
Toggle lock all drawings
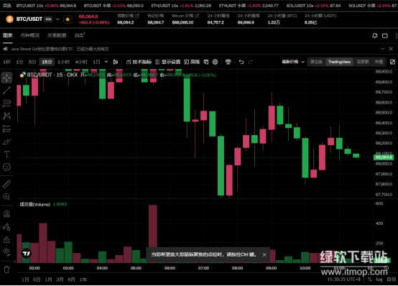[7, 239]
